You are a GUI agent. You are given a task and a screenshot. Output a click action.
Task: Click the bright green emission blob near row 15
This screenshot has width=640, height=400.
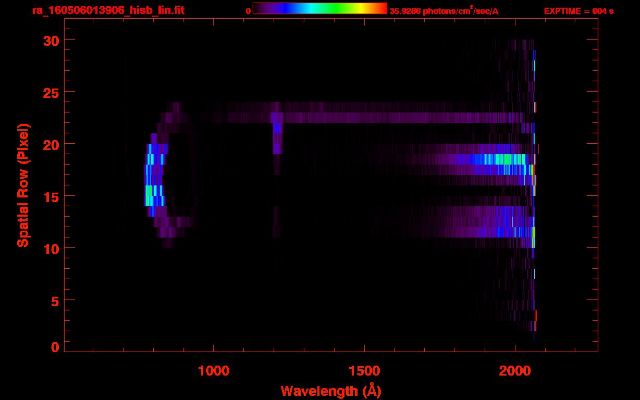pyautogui.click(x=150, y=195)
